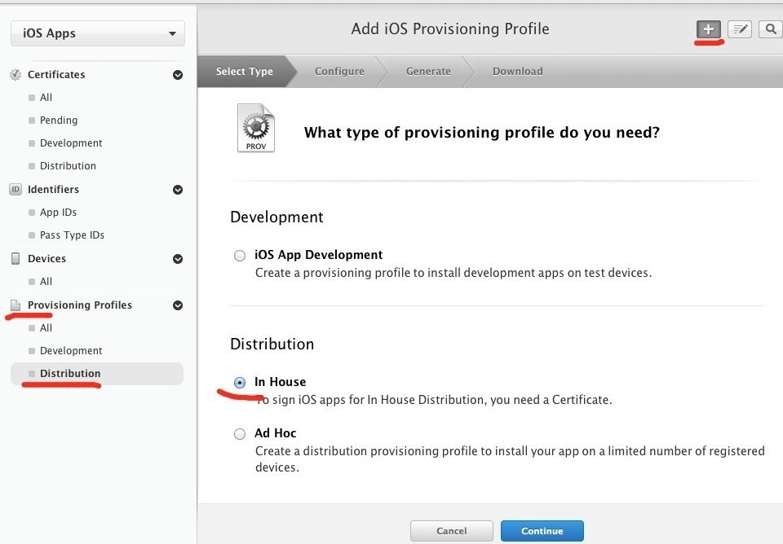The image size is (783, 544).
Task: Click the Devices phone icon in sidebar
Action: tap(15, 258)
